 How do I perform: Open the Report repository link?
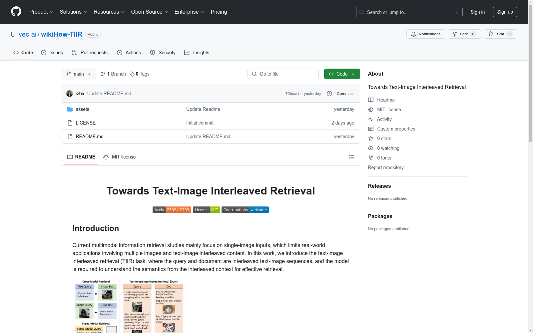[385, 167]
